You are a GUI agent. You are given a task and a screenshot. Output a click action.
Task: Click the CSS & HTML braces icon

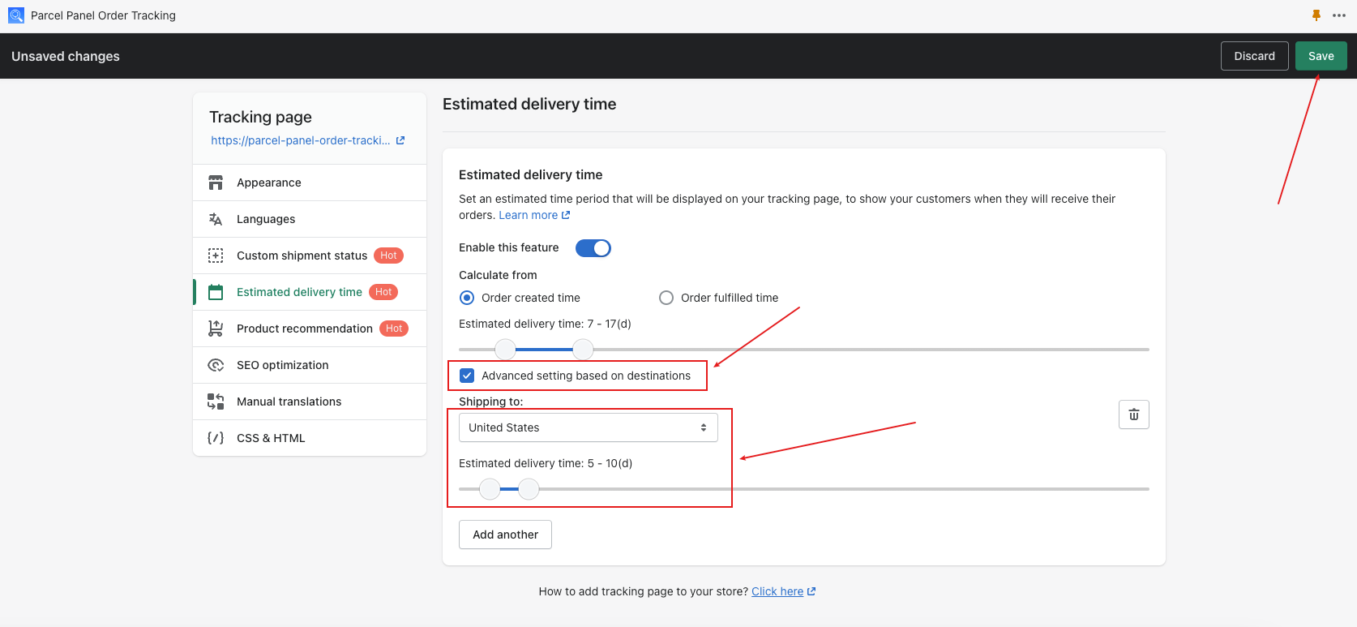(216, 438)
